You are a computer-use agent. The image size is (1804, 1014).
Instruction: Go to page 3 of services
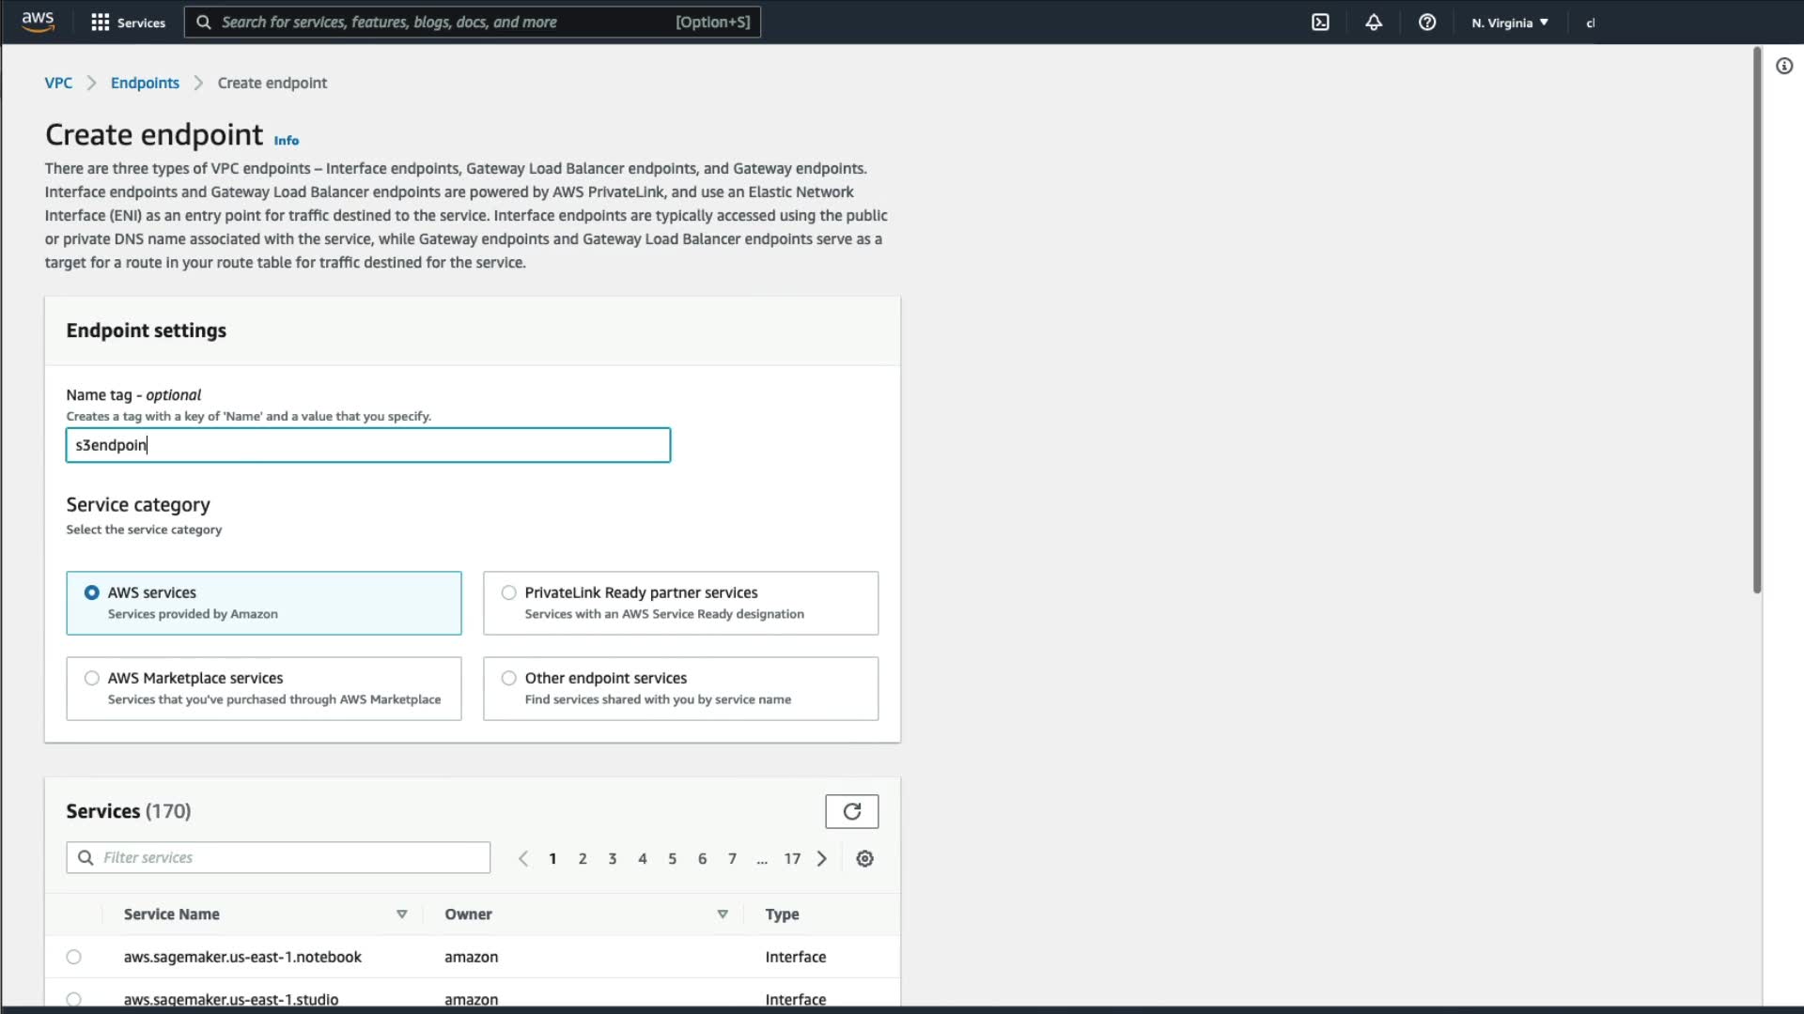612,858
